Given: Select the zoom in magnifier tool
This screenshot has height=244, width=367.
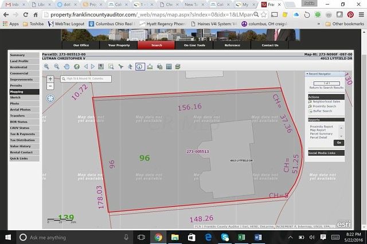Looking at the screenshot, I should [x=47, y=66].
